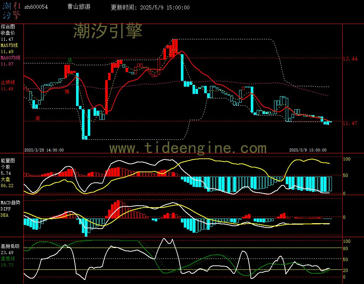This screenshot has width=364, height=284.
Task: Select the yellow 大盘 legend label
Action: point(5,179)
